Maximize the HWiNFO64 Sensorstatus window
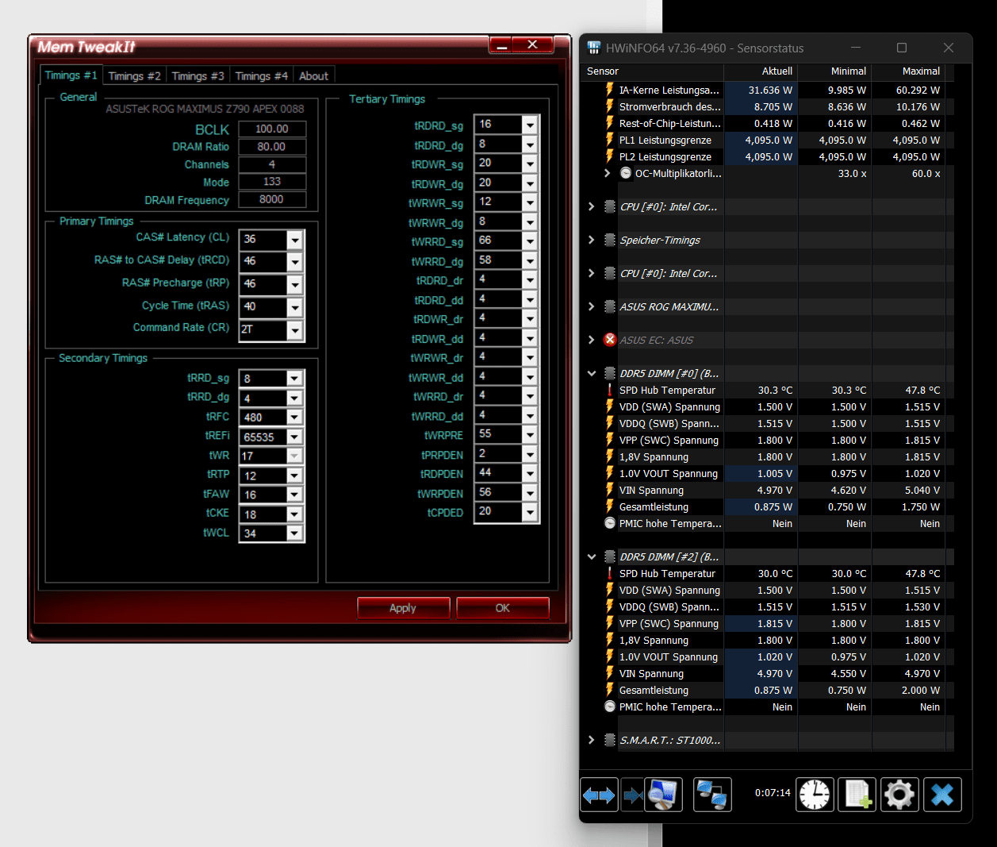 coord(902,48)
